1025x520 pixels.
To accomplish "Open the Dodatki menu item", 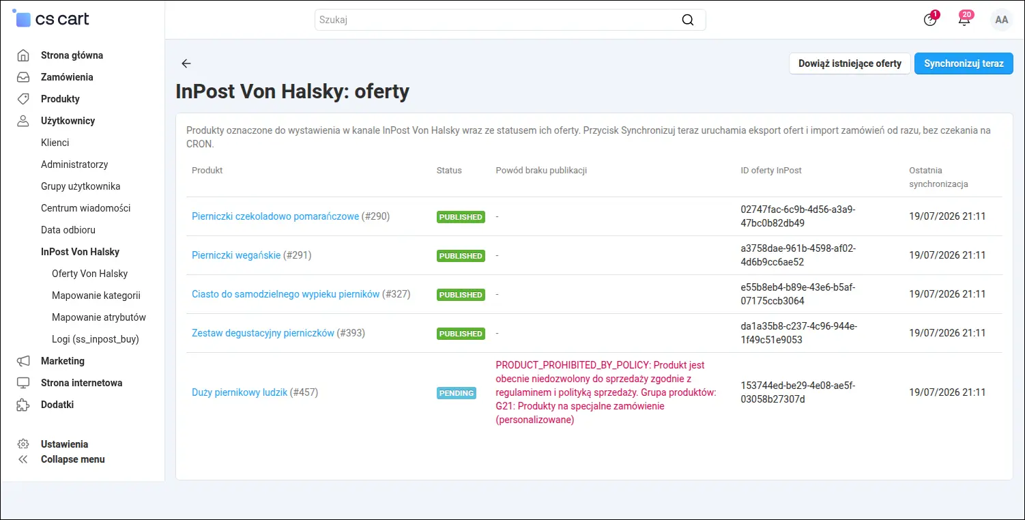I will click(57, 405).
